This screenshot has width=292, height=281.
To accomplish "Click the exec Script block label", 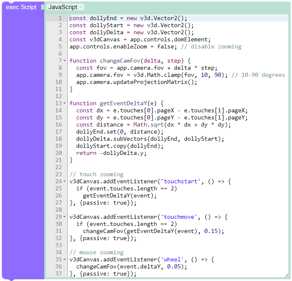I will click(21, 7).
